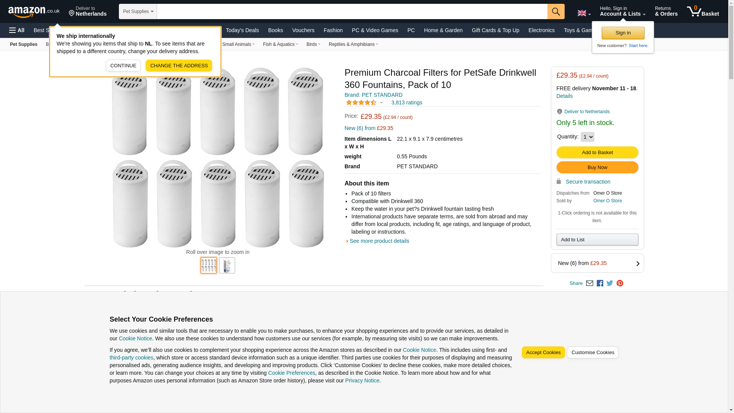Click Add to Basket button
734x413 pixels.
(x=597, y=153)
